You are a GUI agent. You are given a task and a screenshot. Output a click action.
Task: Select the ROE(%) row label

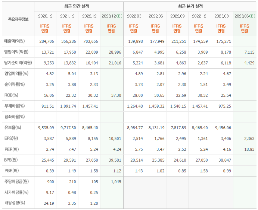point(11,95)
